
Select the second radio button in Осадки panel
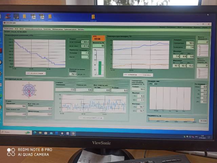154,84
